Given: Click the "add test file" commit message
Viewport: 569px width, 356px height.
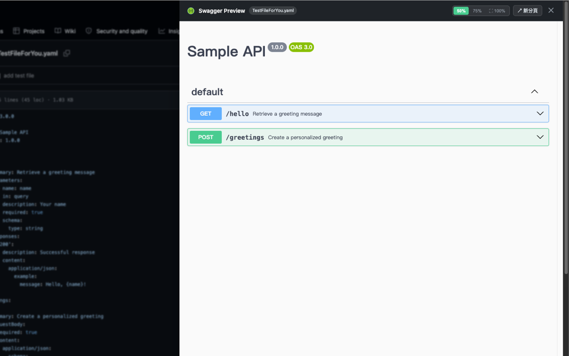Looking at the screenshot, I should (19, 76).
